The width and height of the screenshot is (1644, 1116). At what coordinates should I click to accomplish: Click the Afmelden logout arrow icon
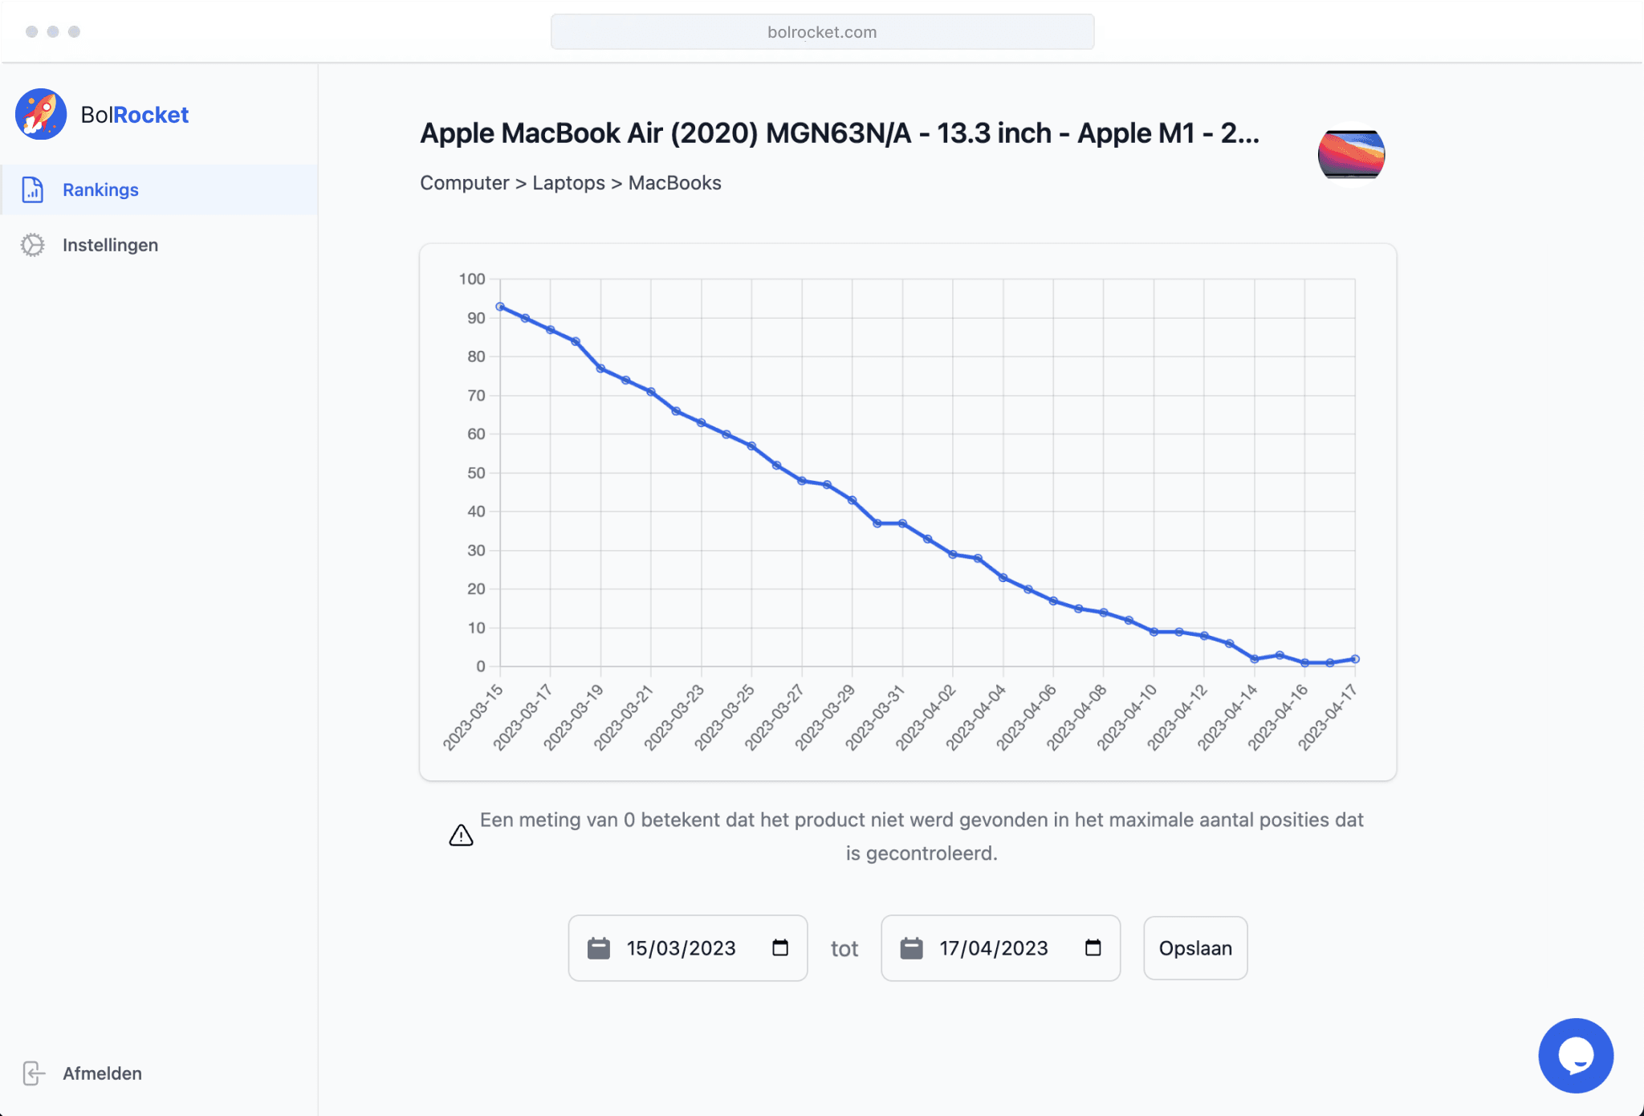[x=34, y=1073]
